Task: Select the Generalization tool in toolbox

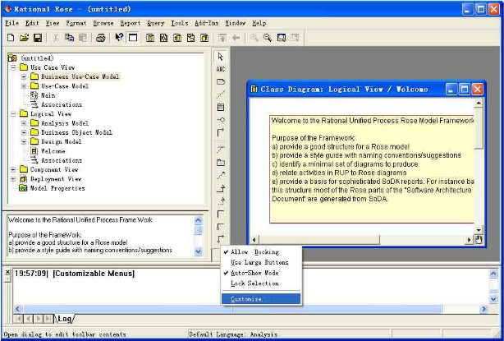Action: point(221,188)
